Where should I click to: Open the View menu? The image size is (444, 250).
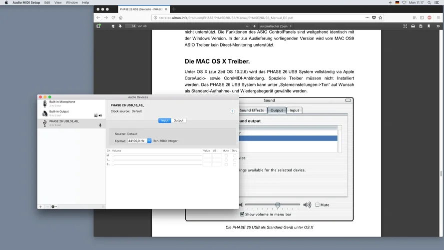coord(58,2)
